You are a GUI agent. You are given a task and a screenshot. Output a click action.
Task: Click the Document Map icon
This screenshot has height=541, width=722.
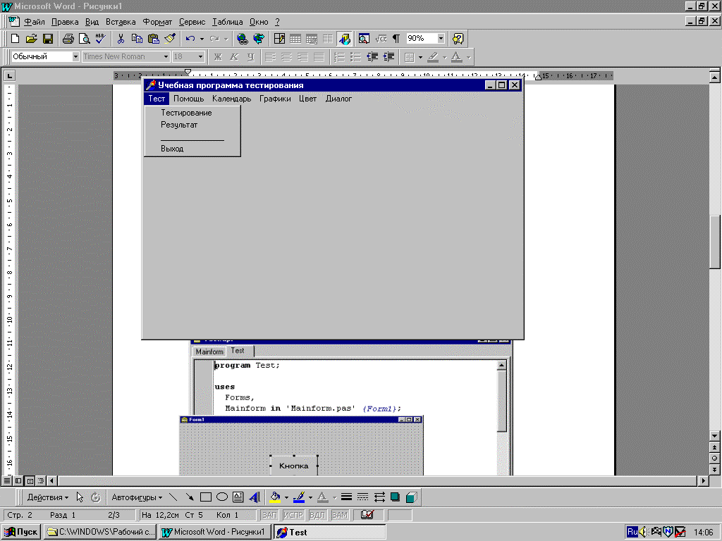364,39
